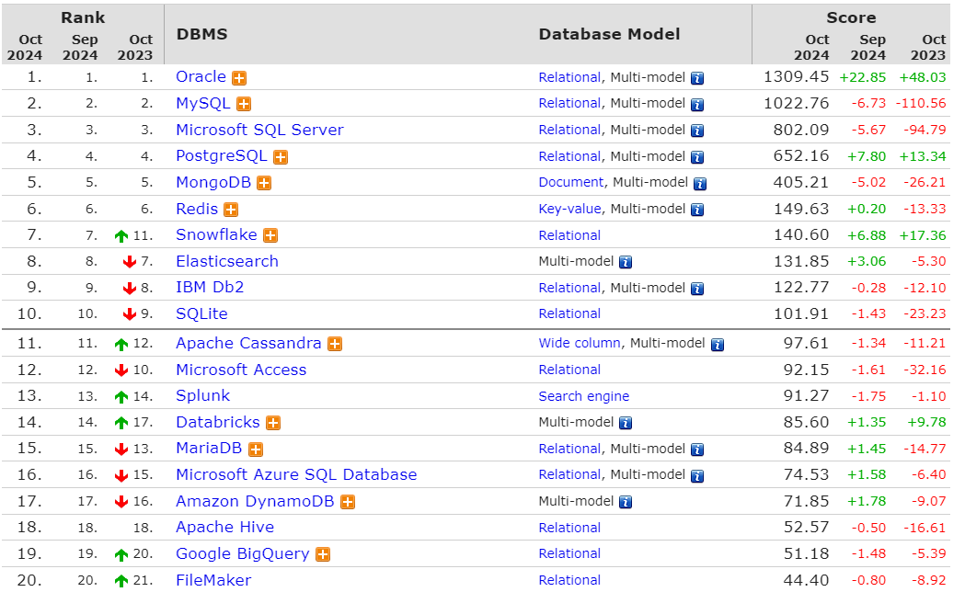This screenshot has width=965, height=592.
Task: Click the plus icon next to Google BigQuery
Action: [323, 554]
